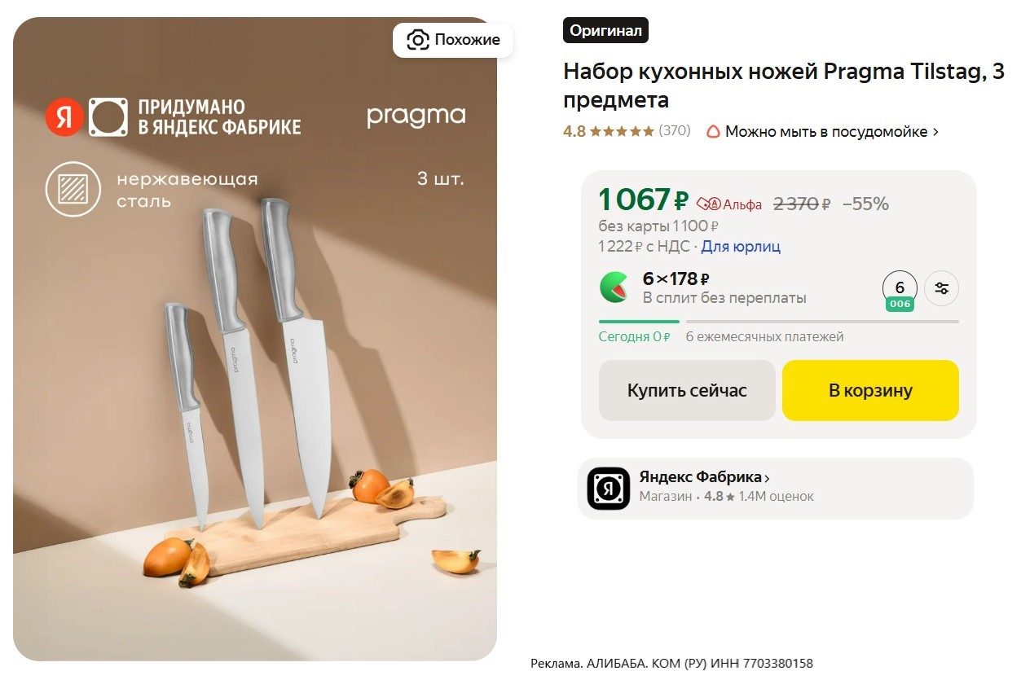Click the Альфа card discount icon
This screenshot has height=680, width=1021.
point(709,204)
